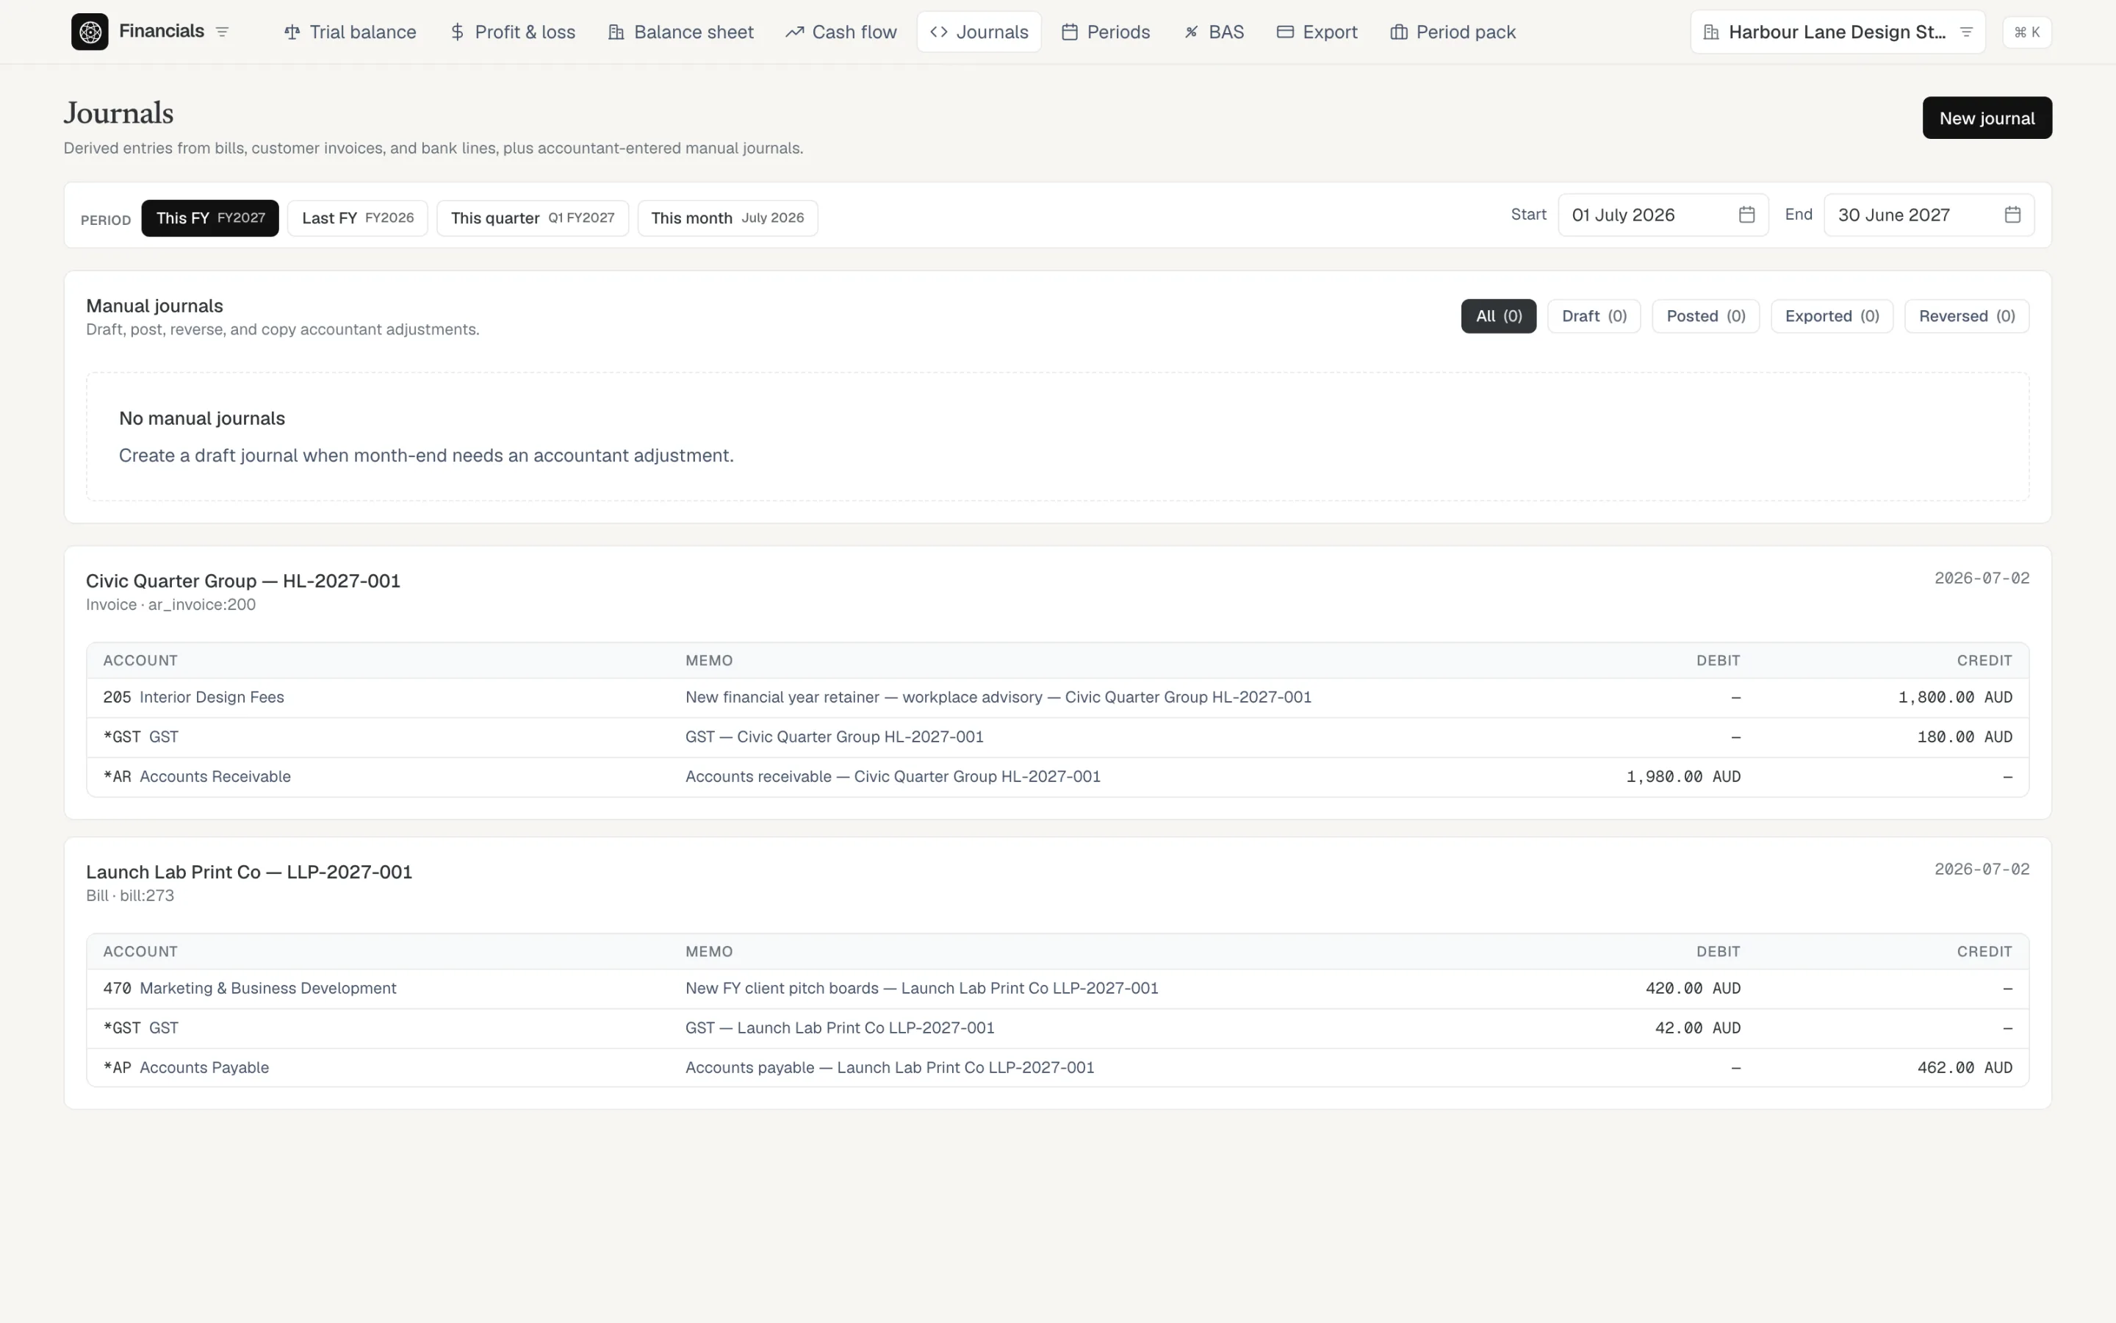Select the Journals tab
The image size is (2116, 1323).
(979, 32)
